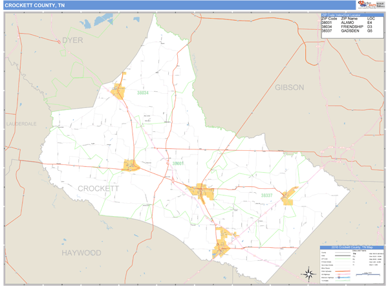The height and width of the screenshot is (286, 388).
Task: Select grid locator 'G5' in the table
Action: (x=370, y=30)
